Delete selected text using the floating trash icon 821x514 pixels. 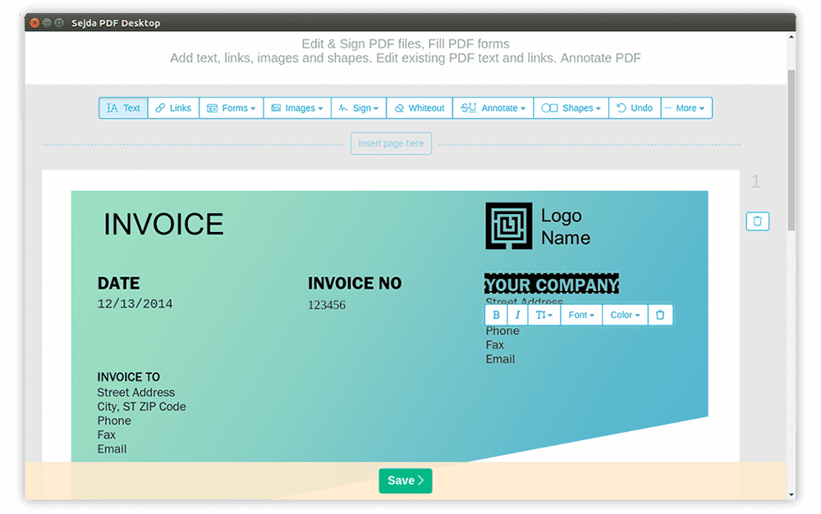click(x=660, y=315)
